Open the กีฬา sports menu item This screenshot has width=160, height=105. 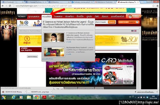click(x=97, y=16)
